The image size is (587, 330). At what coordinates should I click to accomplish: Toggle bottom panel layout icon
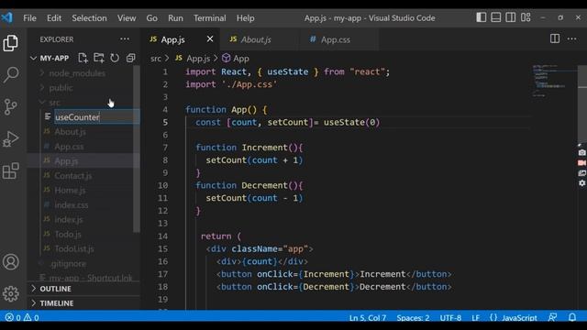click(x=495, y=17)
